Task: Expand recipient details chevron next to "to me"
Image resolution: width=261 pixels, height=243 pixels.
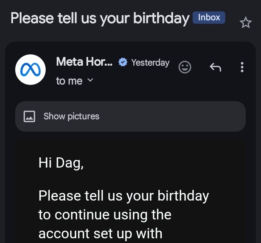Action: [91, 81]
